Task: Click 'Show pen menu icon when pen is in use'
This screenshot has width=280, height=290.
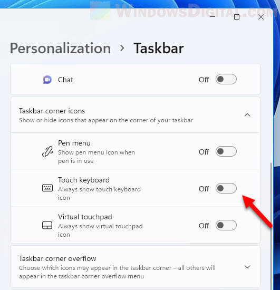Action: [x=96, y=157]
